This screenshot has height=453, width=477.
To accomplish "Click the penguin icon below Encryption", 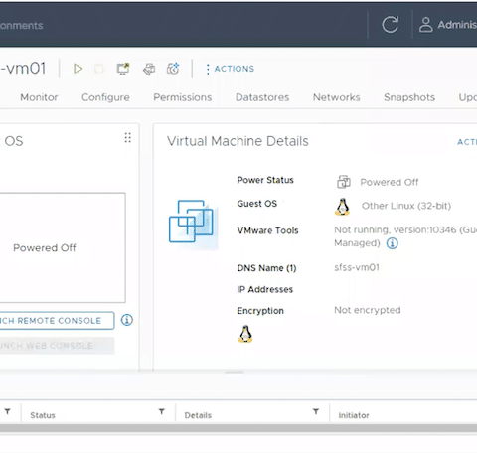I will tap(245, 334).
